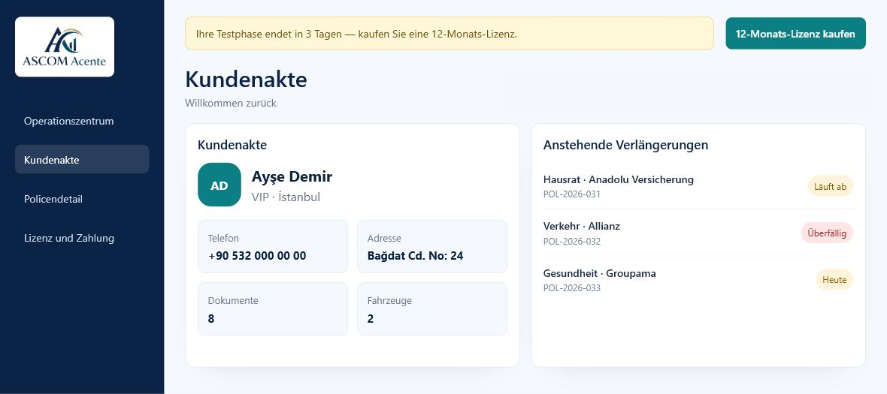Open the Verkehr · Allianz renewal entry
Image resolution: width=887 pixels, height=394 pixels.
pyautogui.click(x=698, y=233)
